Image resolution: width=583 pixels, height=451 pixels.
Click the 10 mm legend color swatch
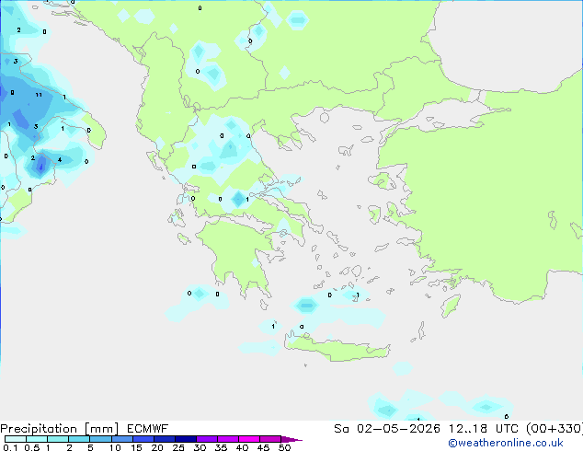(122, 439)
